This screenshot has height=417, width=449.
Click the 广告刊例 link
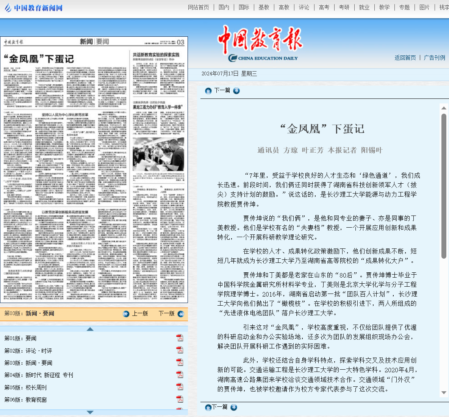[x=434, y=58]
